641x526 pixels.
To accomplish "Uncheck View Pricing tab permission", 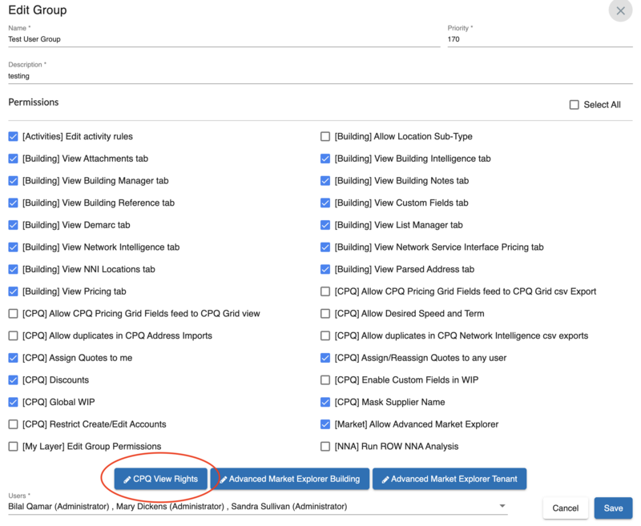I will [x=14, y=291].
